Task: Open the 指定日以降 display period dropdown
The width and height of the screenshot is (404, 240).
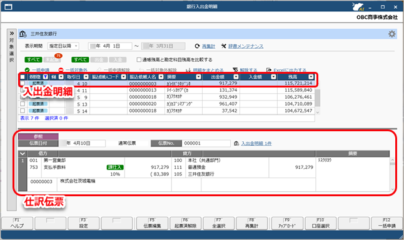Action: (x=63, y=46)
